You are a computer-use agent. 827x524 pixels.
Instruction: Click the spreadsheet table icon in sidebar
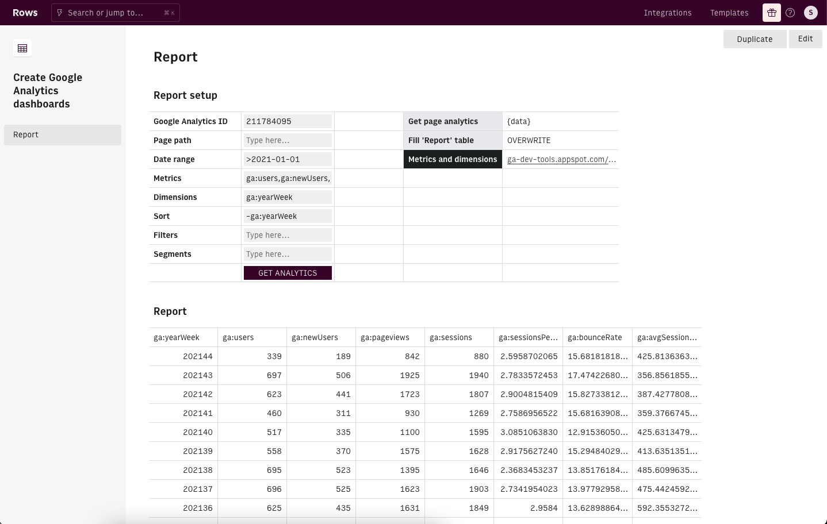click(x=22, y=48)
